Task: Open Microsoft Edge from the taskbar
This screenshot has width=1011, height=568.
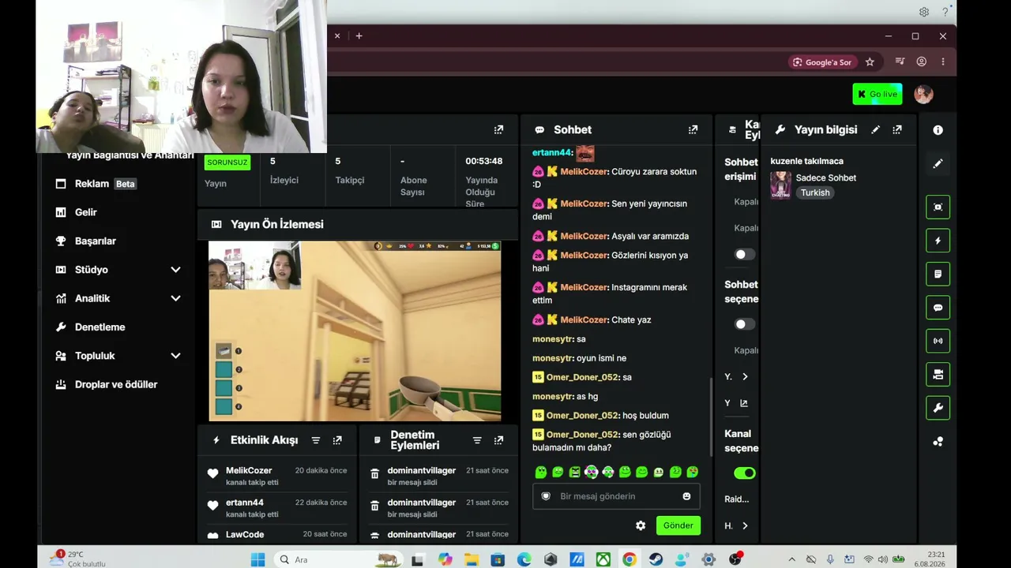Action: pos(524,559)
